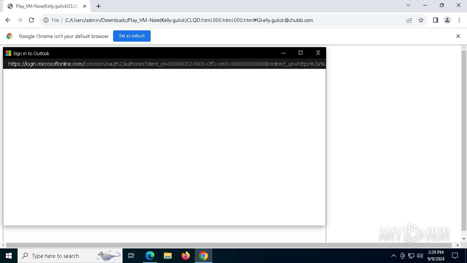Viewport: 467px width, 263px height.
Task: Open Task View on the taskbar
Action: [131, 256]
